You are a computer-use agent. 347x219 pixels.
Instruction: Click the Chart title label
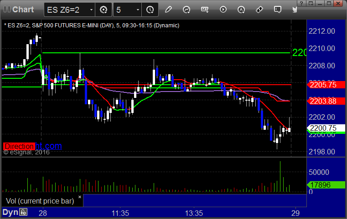pyautogui.click(x=23, y=10)
